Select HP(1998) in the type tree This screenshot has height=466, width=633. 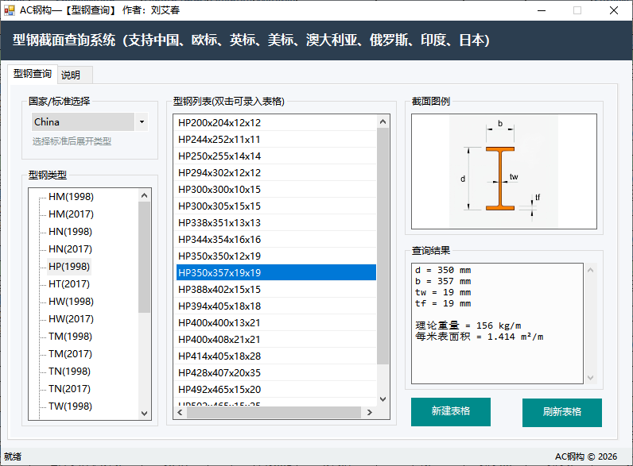click(69, 267)
